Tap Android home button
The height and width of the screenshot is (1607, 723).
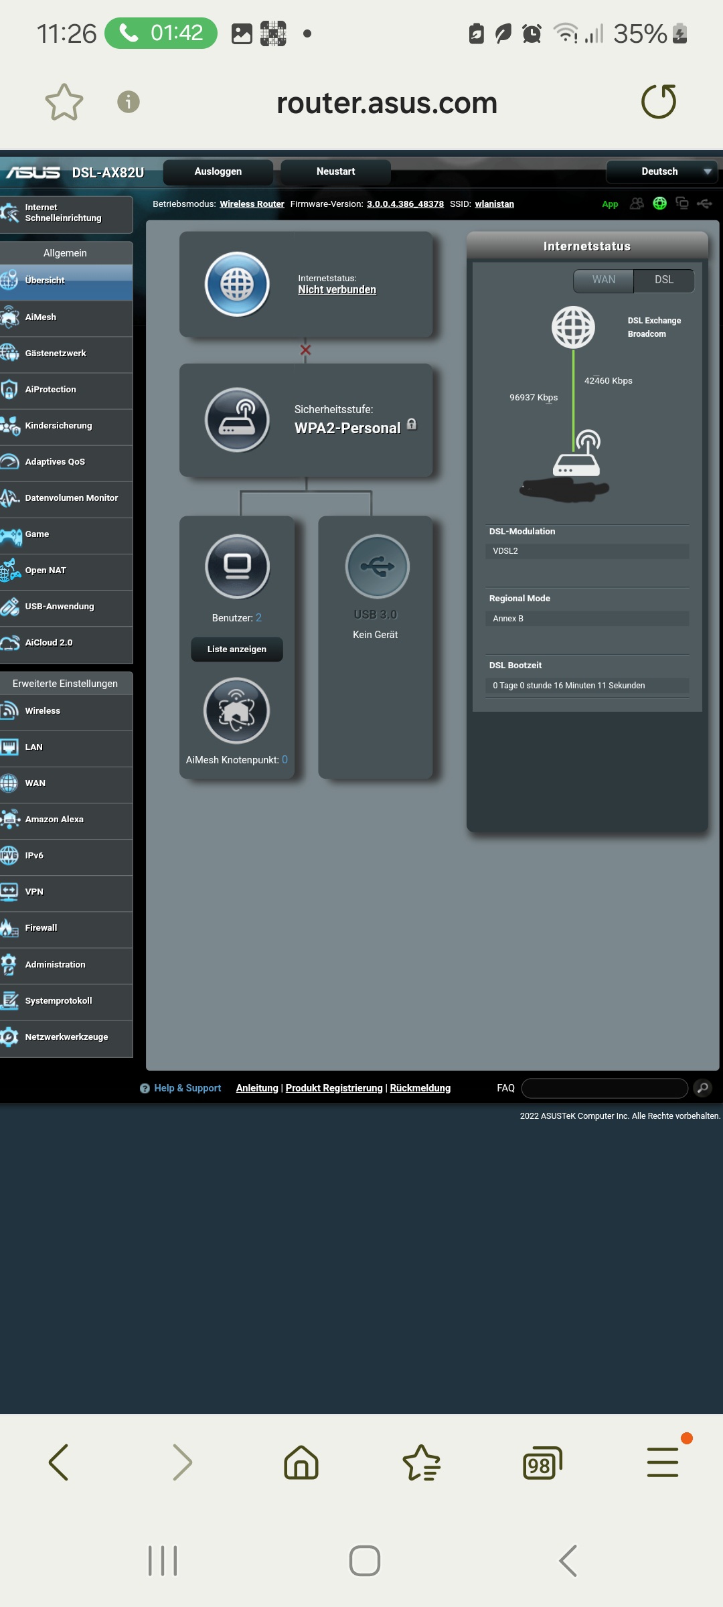[365, 1561]
